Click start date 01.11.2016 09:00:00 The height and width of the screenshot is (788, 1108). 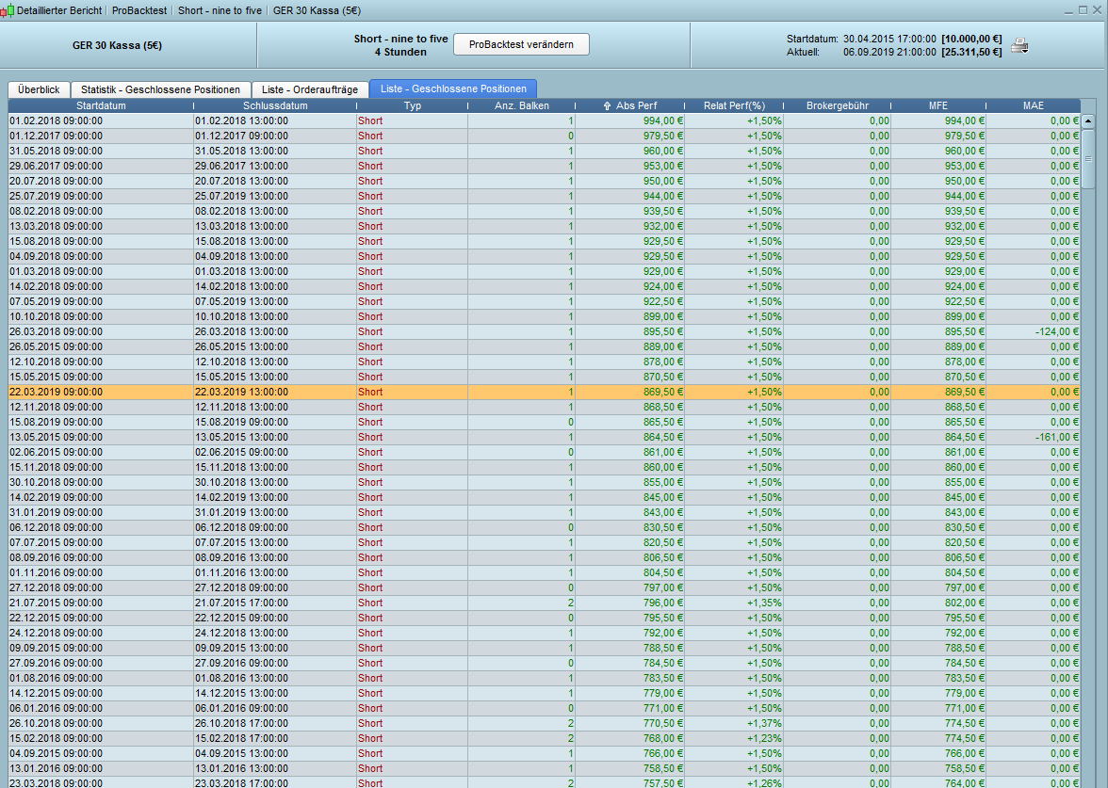coord(56,572)
